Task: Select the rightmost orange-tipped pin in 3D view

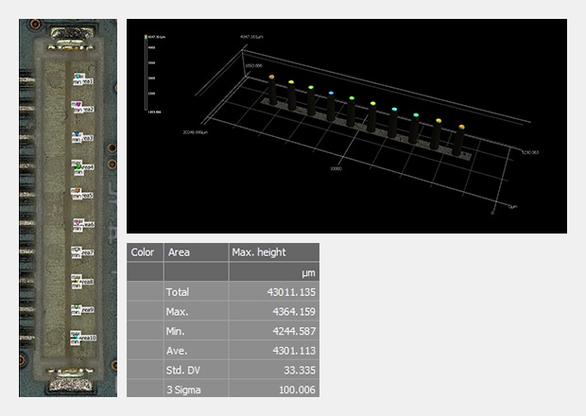Action: 461,127
